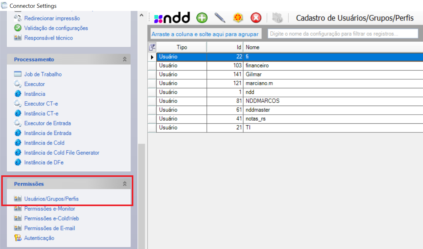Screen dimensions: 423x249
Task: Click the Executor de Entrada icon
Action: 18,123
